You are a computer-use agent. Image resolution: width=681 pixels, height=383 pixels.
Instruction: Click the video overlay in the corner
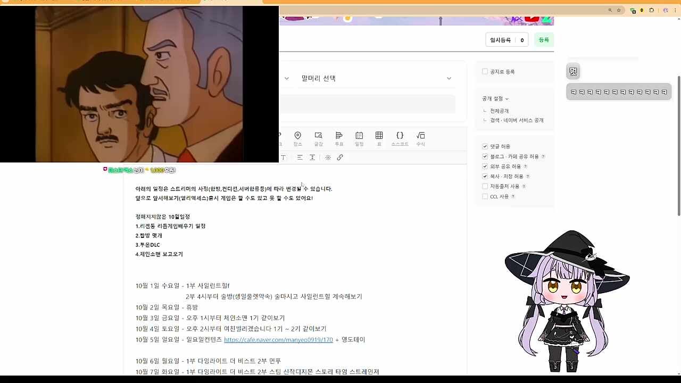coord(139,84)
